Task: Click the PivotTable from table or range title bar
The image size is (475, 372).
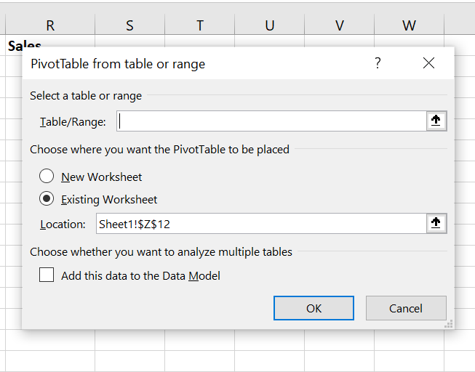Action: click(x=182, y=64)
